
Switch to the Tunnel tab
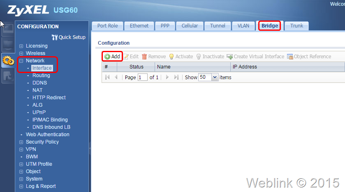[218, 26]
